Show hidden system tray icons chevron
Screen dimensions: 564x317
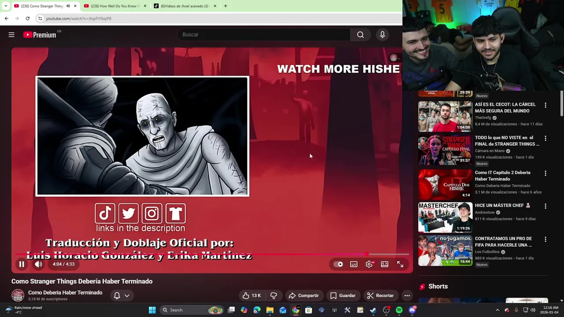(x=497, y=310)
